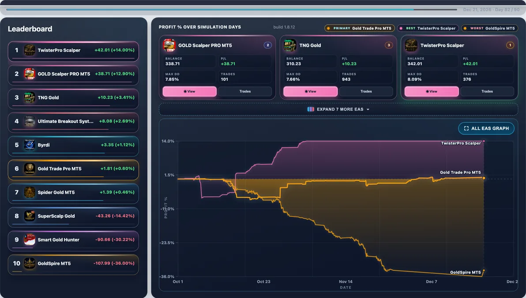Click the GoldSpire MT5 chart endpoint marker

pyautogui.click(x=484, y=271)
